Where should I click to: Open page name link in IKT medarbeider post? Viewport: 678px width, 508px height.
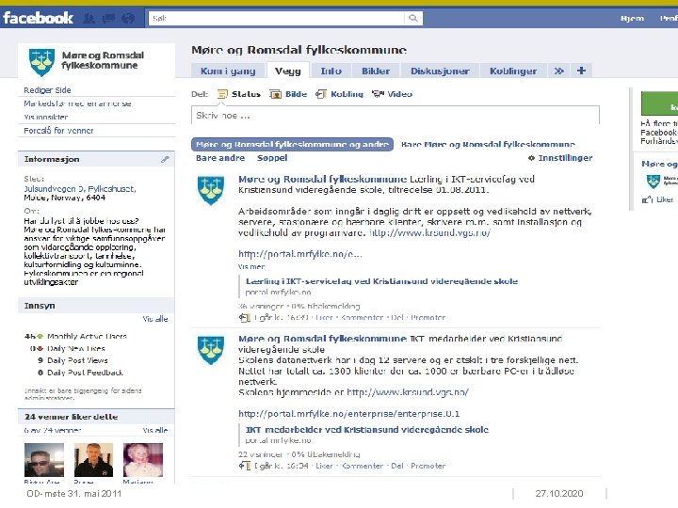pyautogui.click(x=323, y=339)
